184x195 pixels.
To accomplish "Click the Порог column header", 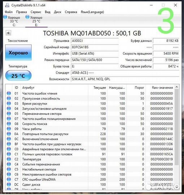I will [136, 87].
